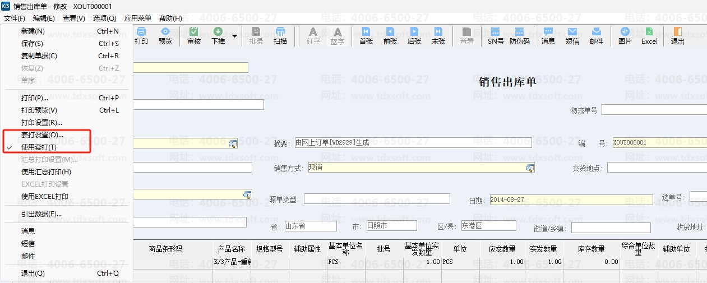The width and height of the screenshot is (707, 283).
Task: Click the 短信 SMS toolbar icon
Action: pyautogui.click(x=572, y=36)
